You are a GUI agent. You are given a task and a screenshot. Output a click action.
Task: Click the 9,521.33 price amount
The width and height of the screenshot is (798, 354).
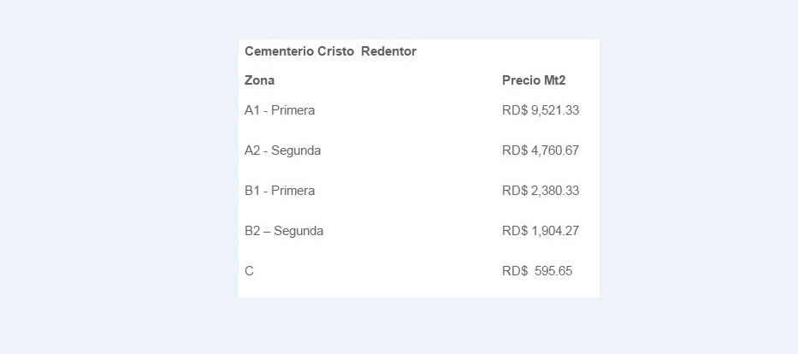pyautogui.click(x=556, y=110)
